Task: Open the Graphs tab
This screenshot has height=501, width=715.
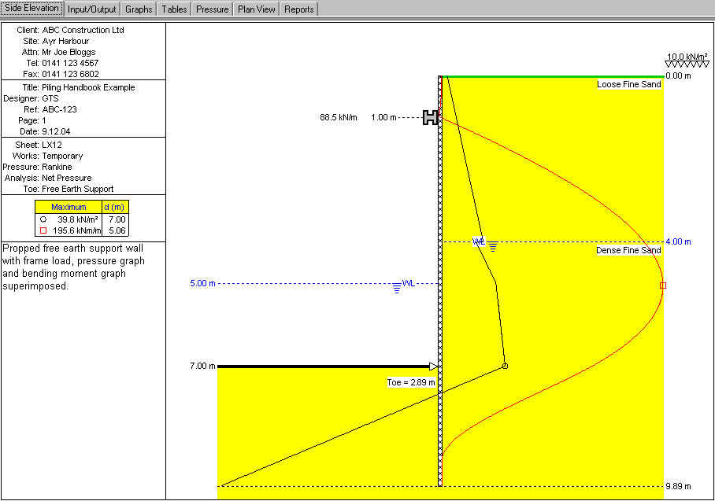Action: click(139, 9)
